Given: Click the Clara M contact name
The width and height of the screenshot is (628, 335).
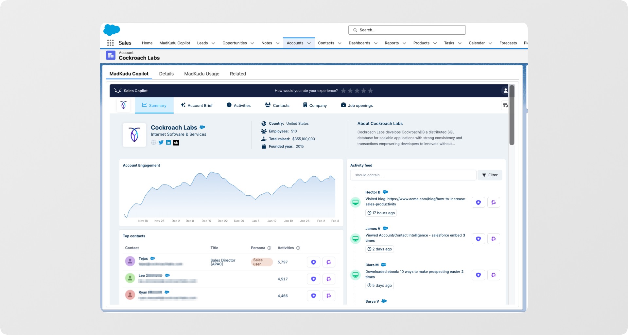Looking at the screenshot, I should (x=372, y=265).
